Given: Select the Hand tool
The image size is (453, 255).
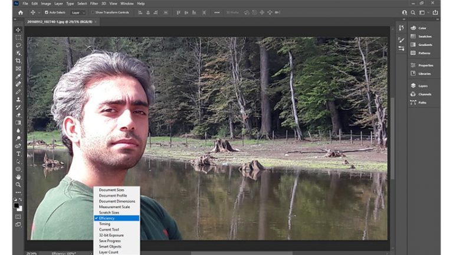Looking at the screenshot, I should click(x=18, y=176).
